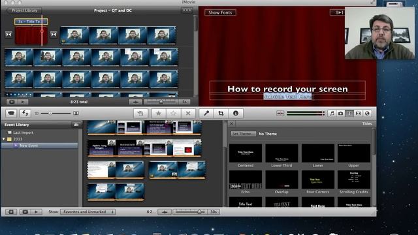The width and height of the screenshot is (418, 235).
Task: Click the 'How to record your screen' title field
Action: pos(287,89)
